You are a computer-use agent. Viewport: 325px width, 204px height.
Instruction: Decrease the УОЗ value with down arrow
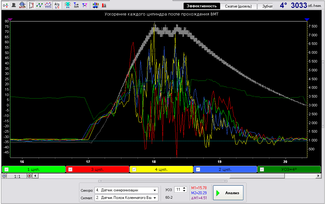(184, 191)
